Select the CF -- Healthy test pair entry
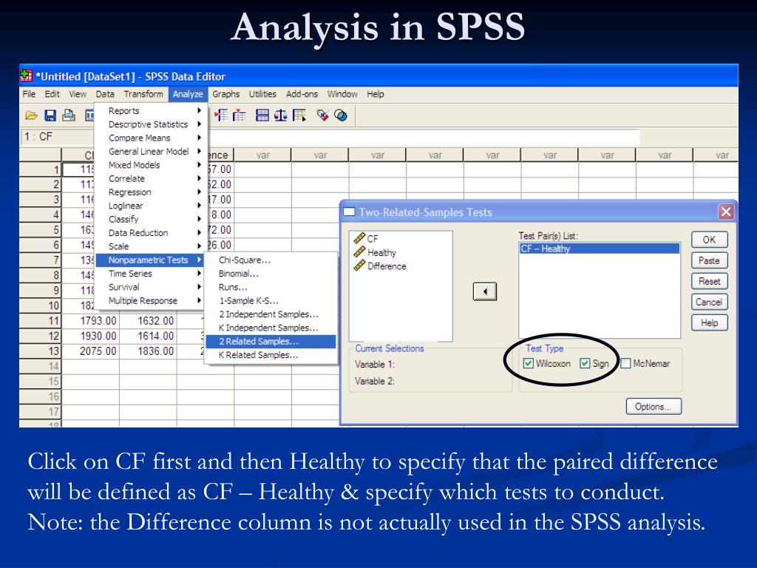This screenshot has width=757, height=568. (599, 248)
